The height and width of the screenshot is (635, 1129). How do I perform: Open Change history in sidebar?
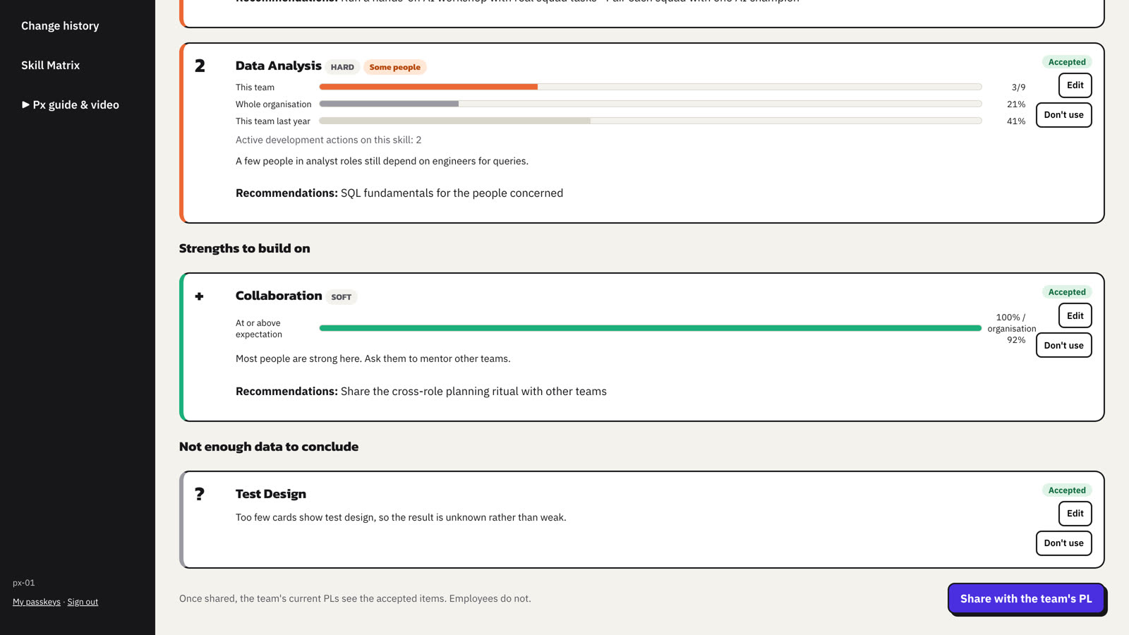click(x=60, y=26)
